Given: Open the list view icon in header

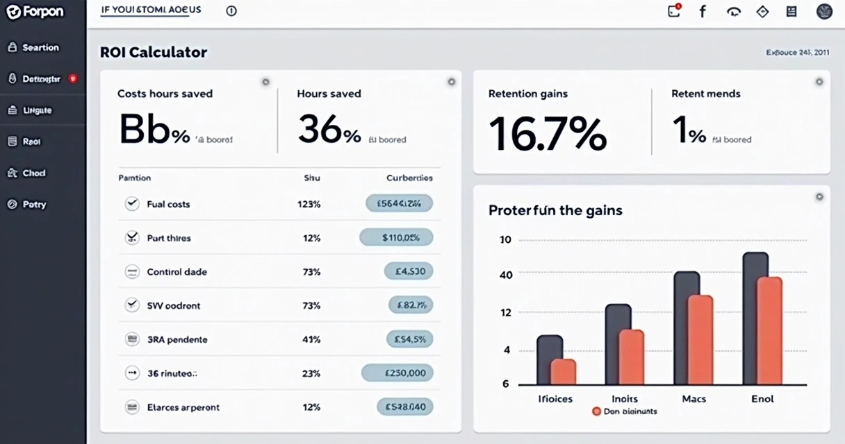Looking at the screenshot, I should pos(791,12).
